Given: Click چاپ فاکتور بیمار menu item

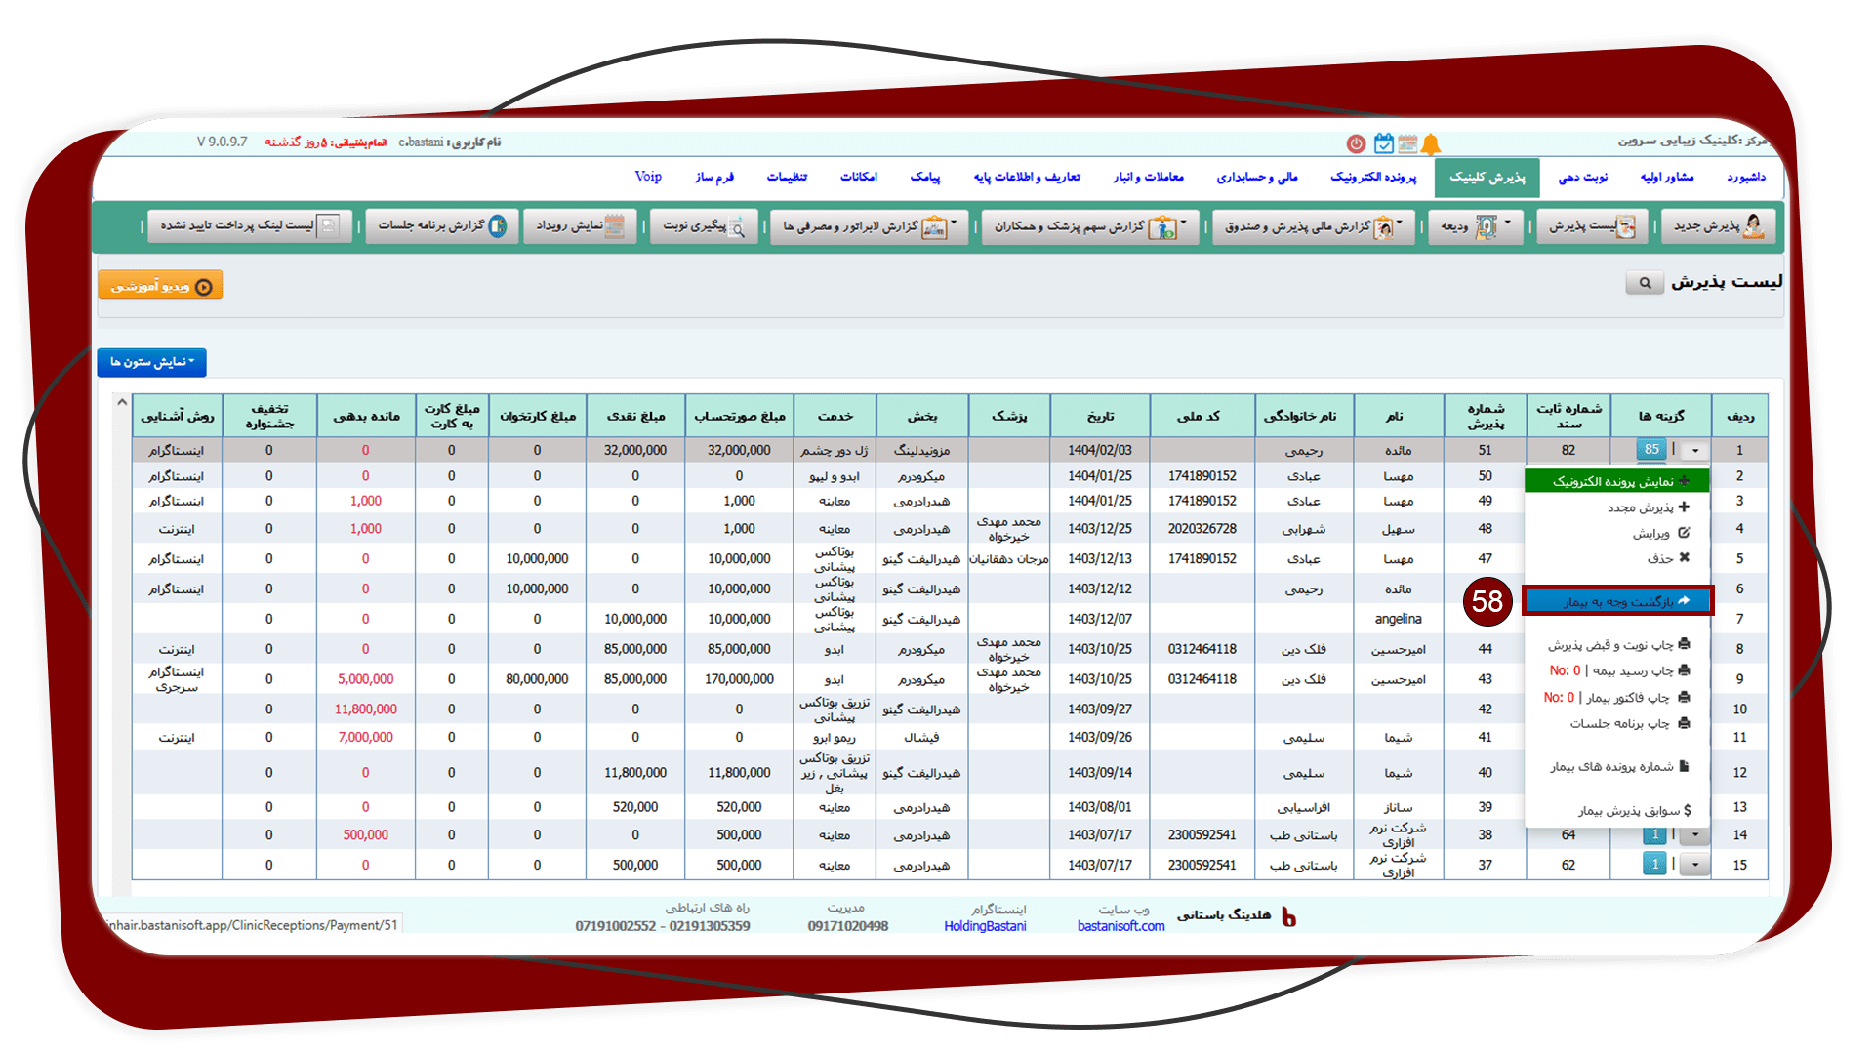Looking at the screenshot, I should [1616, 698].
